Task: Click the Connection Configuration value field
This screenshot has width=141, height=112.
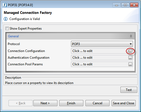Action: (x=100, y=51)
